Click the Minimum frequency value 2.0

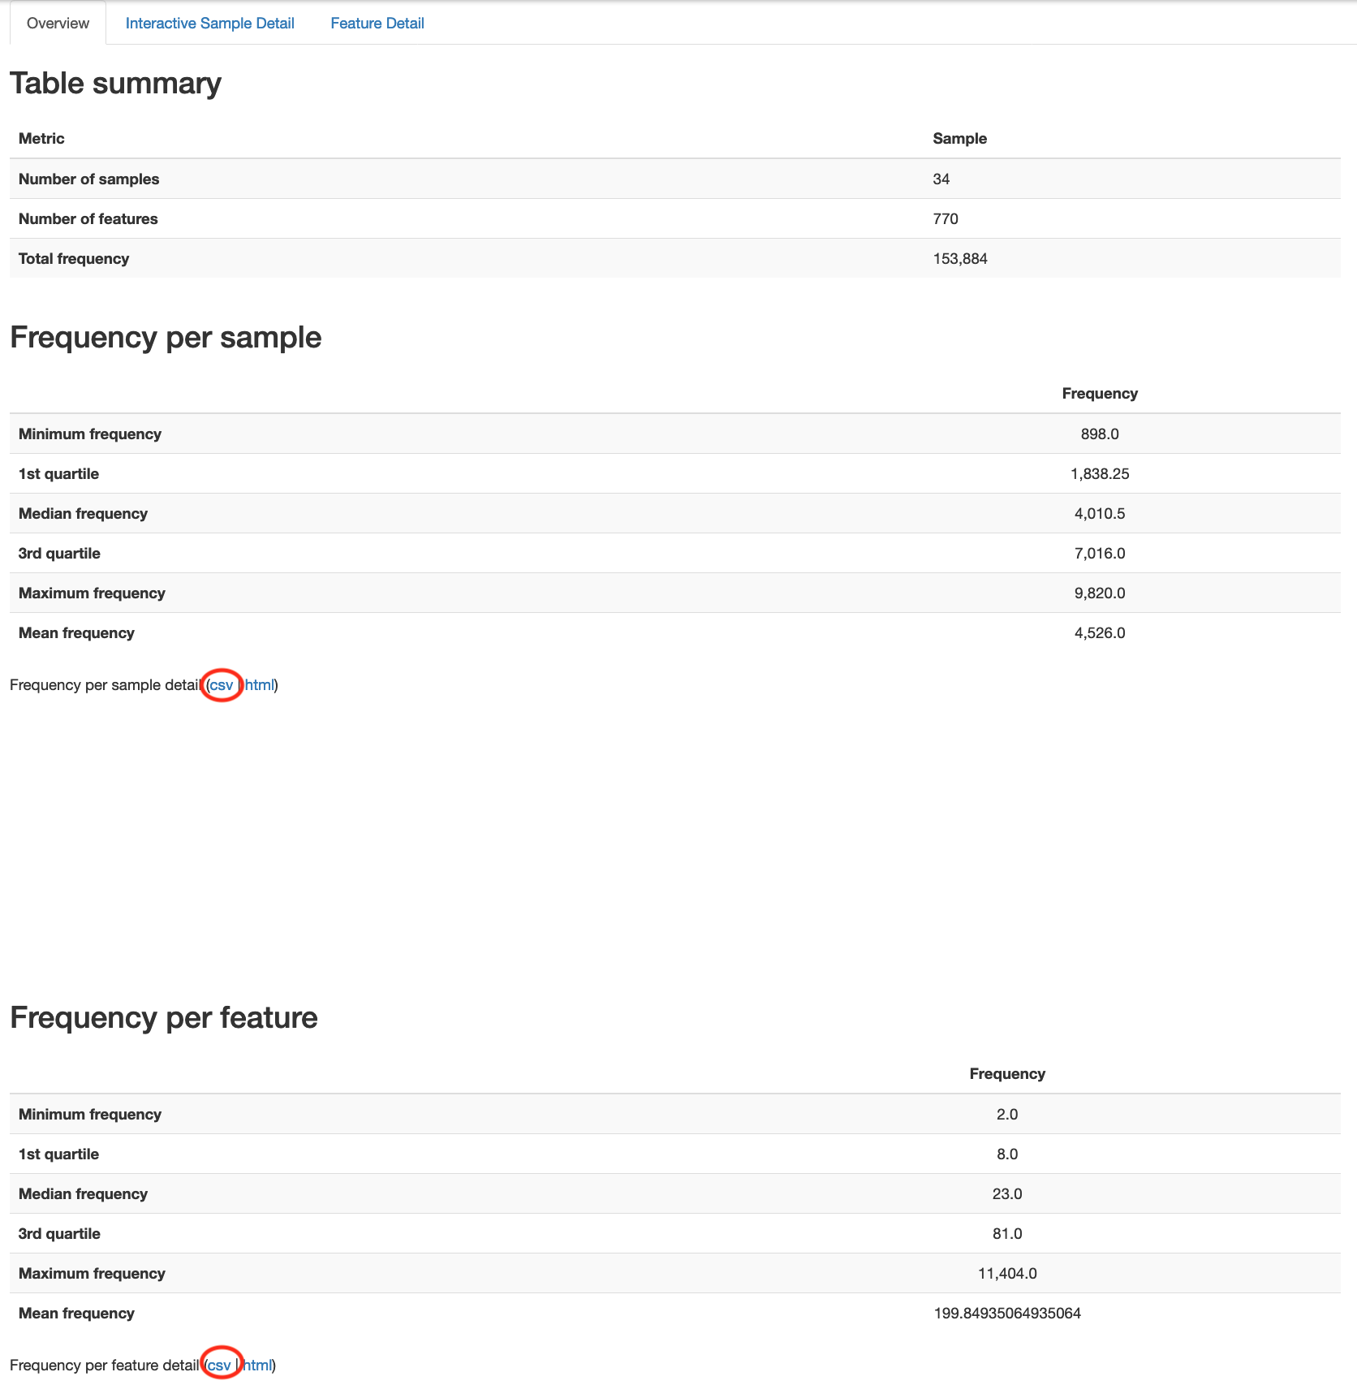tap(1006, 1113)
